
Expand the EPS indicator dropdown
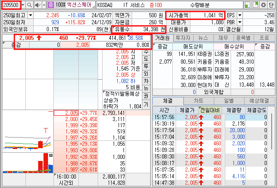(x=240, y=15)
